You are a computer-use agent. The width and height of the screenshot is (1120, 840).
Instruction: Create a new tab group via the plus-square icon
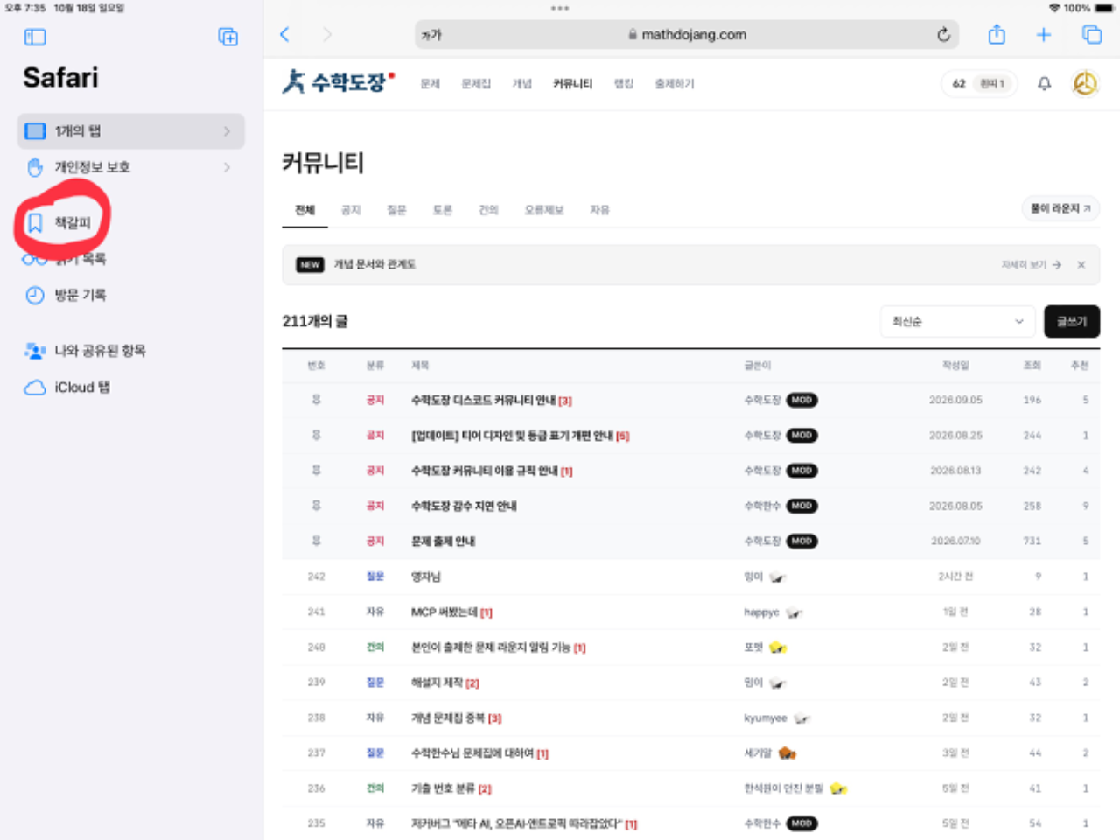tap(227, 37)
